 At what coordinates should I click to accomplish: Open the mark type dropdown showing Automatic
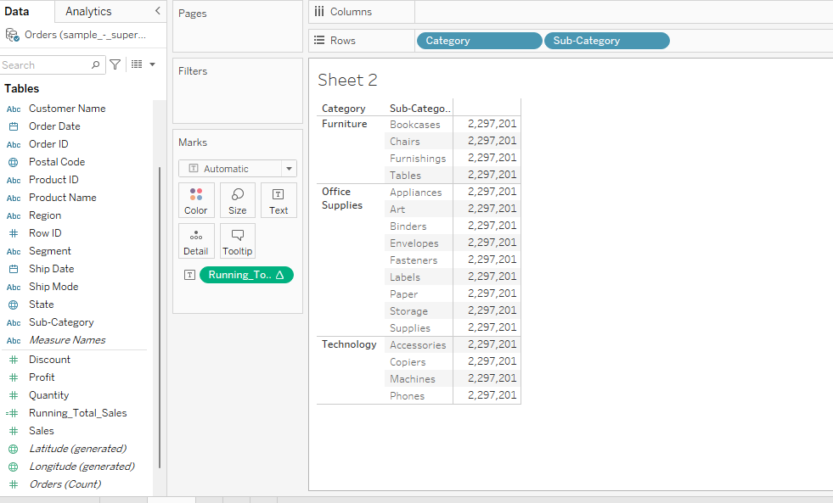click(237, 168)
